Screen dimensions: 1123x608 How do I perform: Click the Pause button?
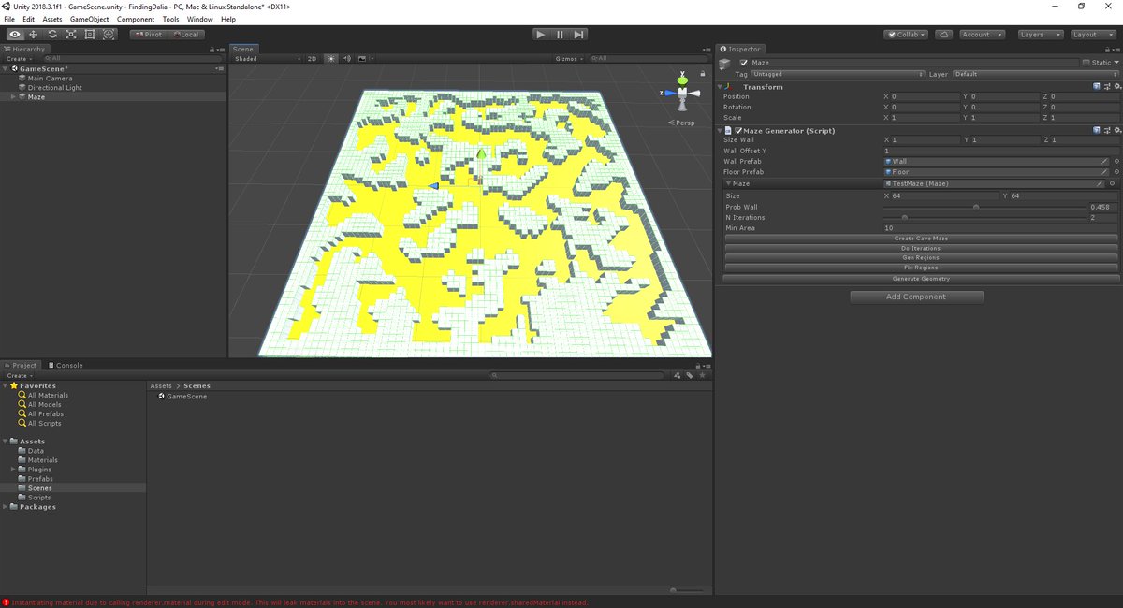tap(560, 34)
